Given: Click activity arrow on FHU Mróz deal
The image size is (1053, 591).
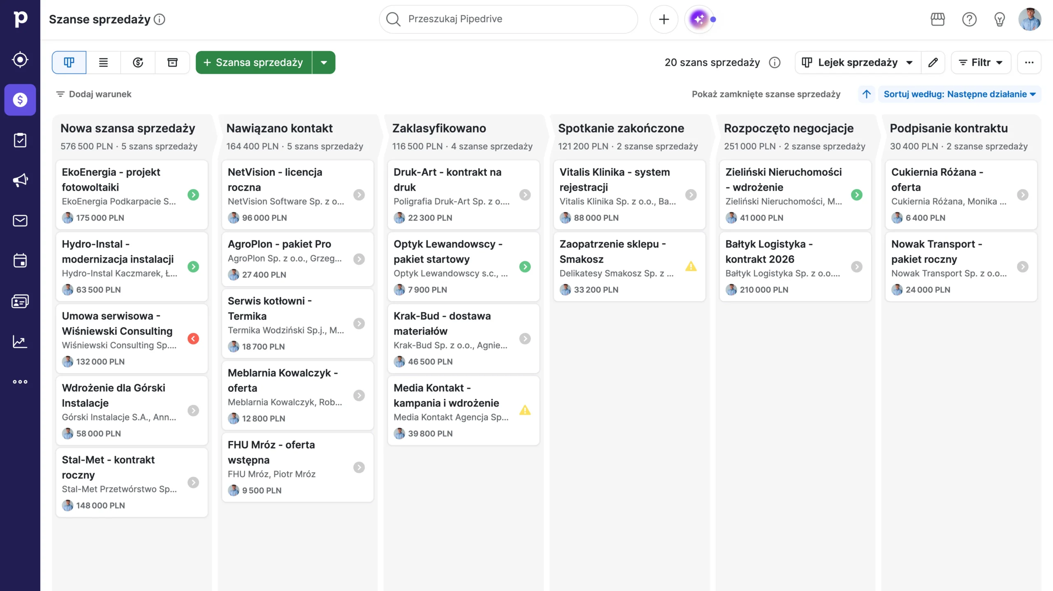Looking at the screenshot, I should point(359,467).
